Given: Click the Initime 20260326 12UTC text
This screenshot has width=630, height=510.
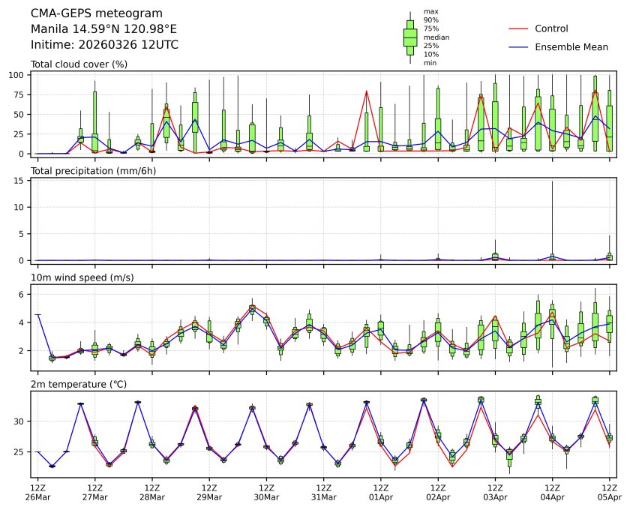Looking at the screenshot, I should click(104, 44).
